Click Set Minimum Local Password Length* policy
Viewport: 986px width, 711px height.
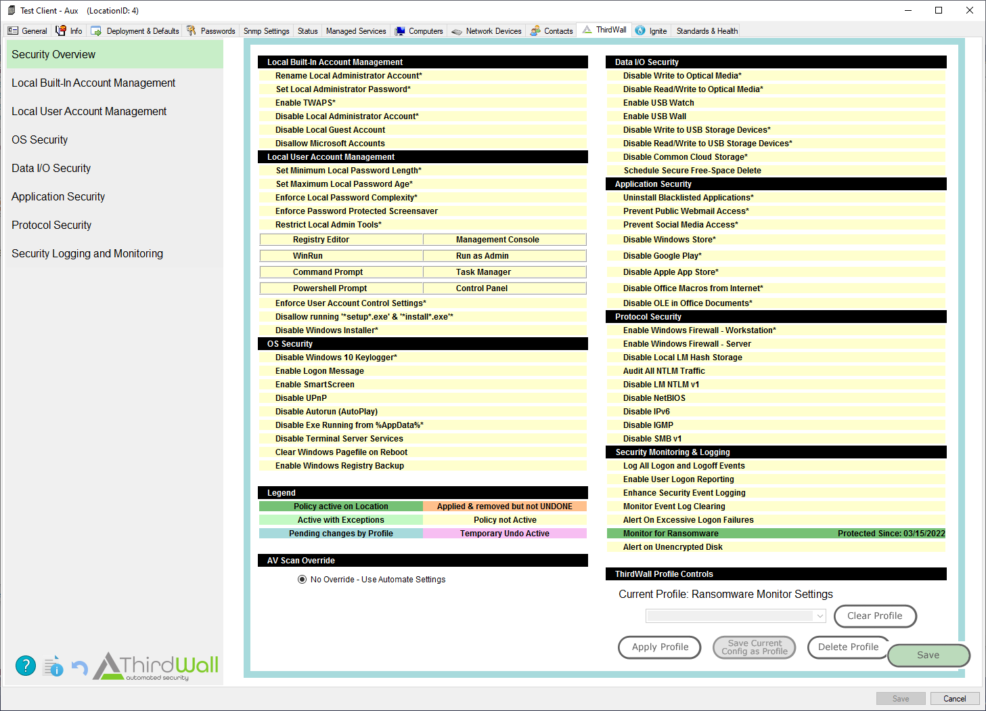coord(423,170)
